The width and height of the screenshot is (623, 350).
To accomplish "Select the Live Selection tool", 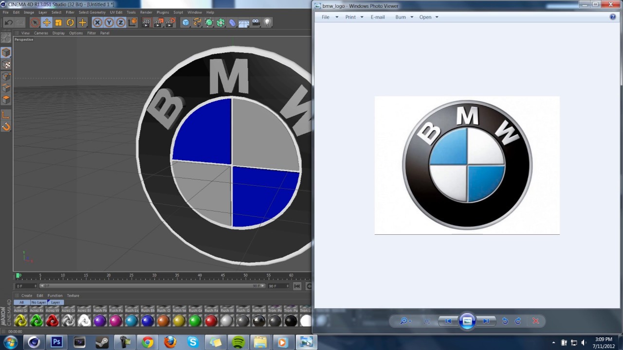I will tap(35, 22).
